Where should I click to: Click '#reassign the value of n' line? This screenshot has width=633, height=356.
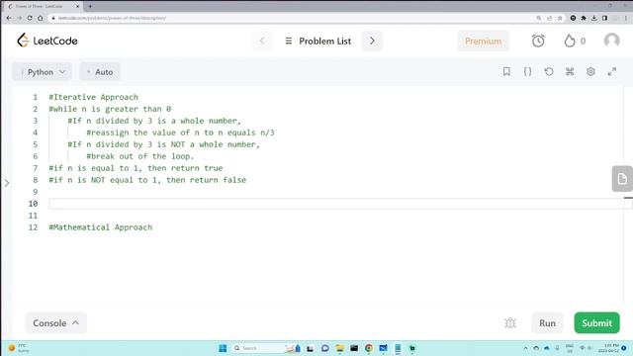[180, 133]
